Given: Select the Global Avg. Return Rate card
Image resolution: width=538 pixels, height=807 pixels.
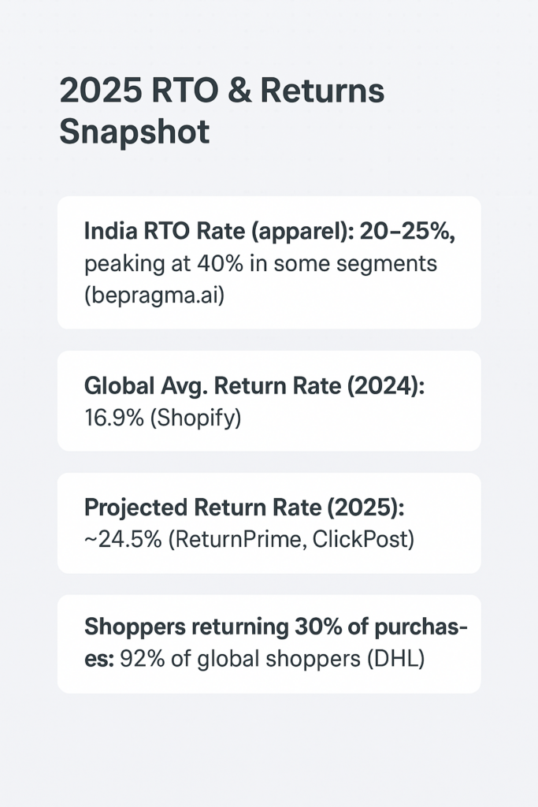Looking at the screenshot, I should pos(269,401).
